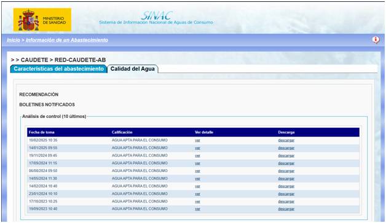Image resolution: width=386 pixels, height=223 pixels.
Task: Select the date cell '14/02/2024 10:40'
Action: 43,186
